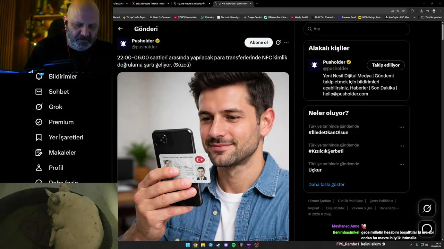Open Hizmet Şartları footer link
This screenshot has width=444, height=249.
click(x=319, y=201)
